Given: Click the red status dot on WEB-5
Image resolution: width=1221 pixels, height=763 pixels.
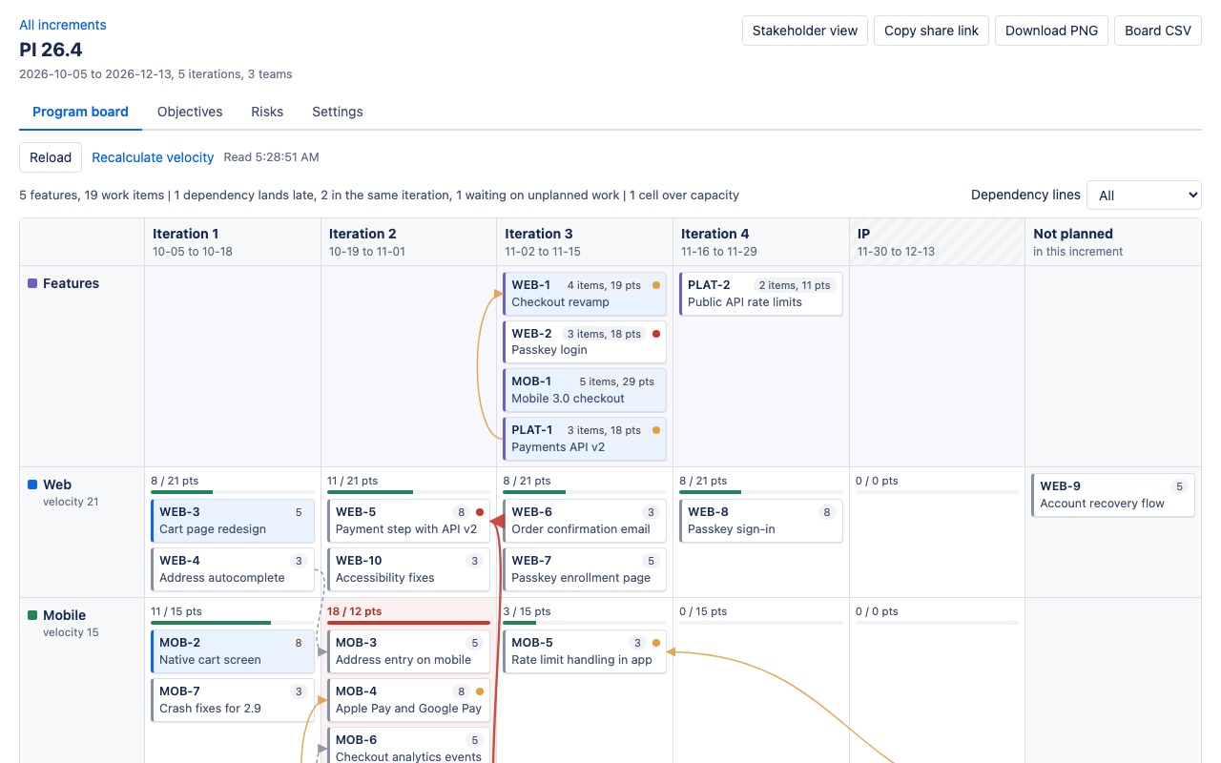Looking at the screenshot, I should pyautogui.click(x=480, y=512).
